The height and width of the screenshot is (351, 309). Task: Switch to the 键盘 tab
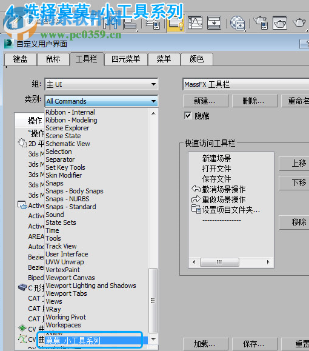coord(21,59)
